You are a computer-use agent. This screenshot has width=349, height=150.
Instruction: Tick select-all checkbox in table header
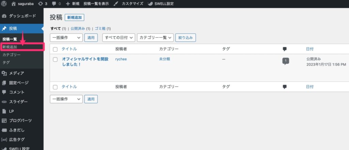[55, 49]
